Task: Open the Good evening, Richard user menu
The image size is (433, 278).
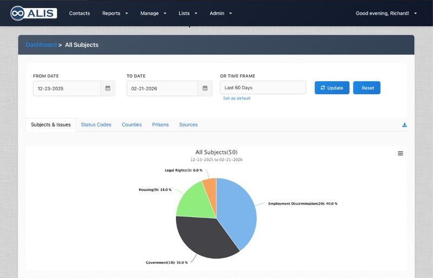Action: point(386,14)
